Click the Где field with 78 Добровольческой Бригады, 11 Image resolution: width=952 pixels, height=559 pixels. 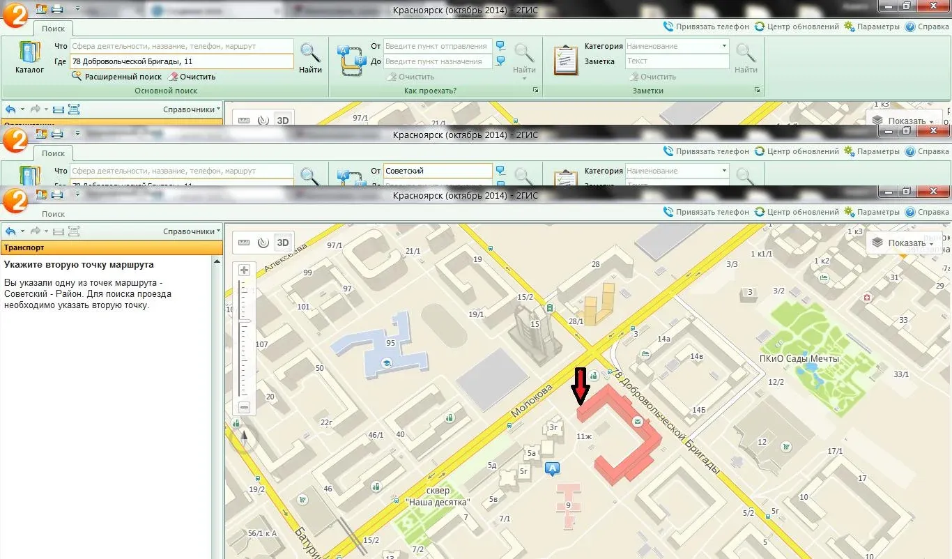pos(182,61)
